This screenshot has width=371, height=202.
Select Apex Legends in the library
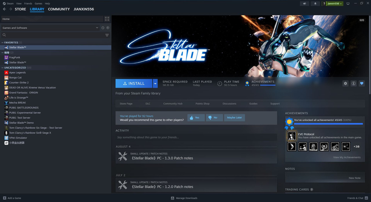click(17, 72)
